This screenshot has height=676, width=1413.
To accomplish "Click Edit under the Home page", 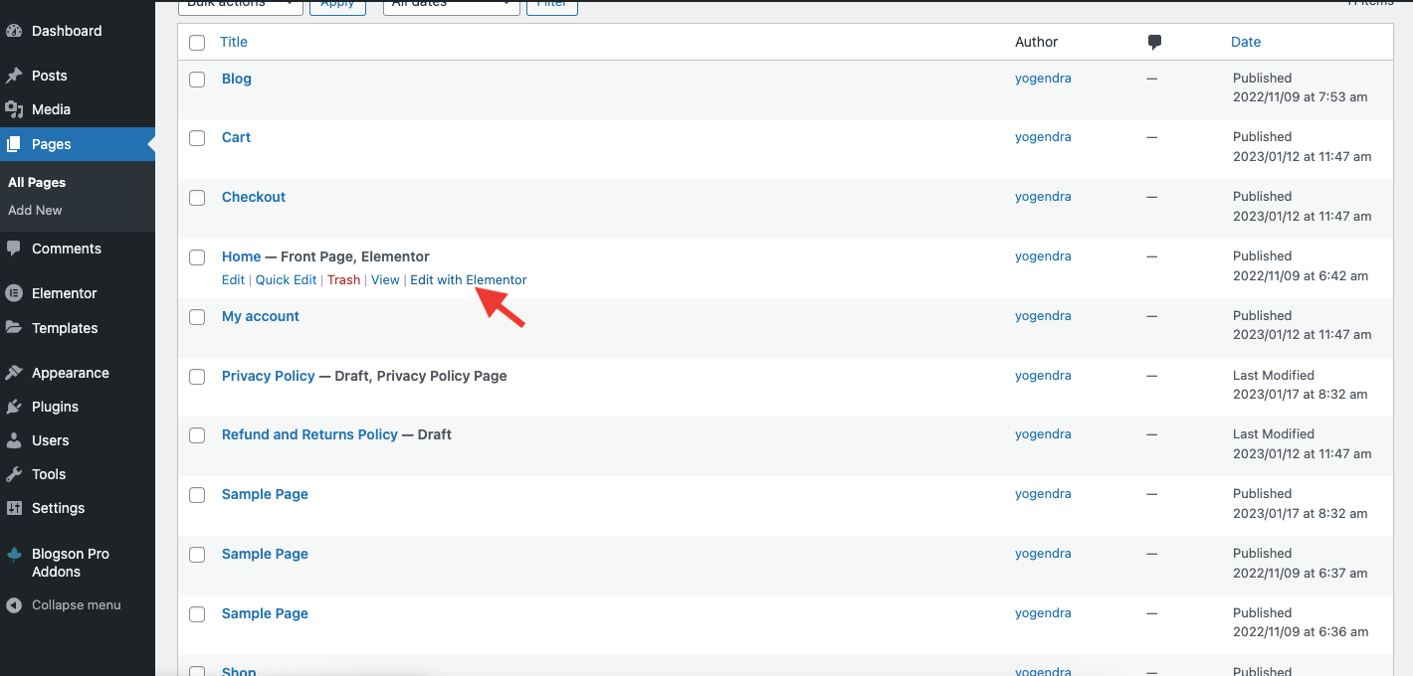I will point(233,280).
